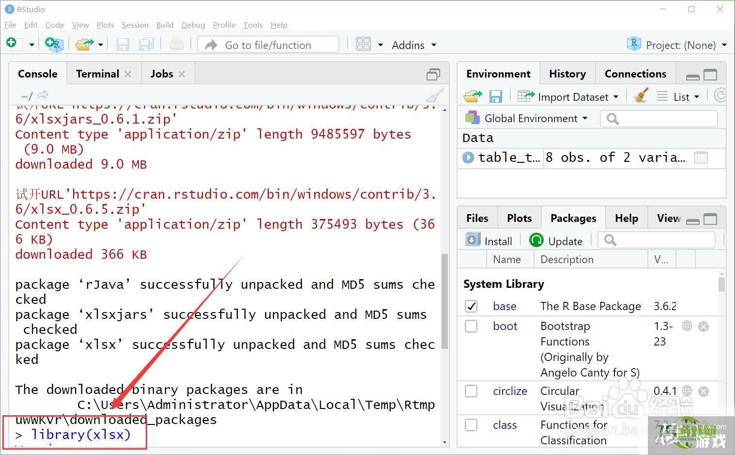Open the Tools menu
The image size is (735, 455).
[x=253, y=25]
